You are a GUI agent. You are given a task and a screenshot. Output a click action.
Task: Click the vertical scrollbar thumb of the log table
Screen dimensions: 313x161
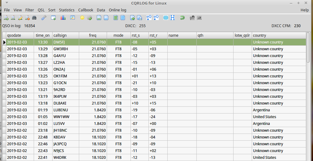click(x=308, y=48)
